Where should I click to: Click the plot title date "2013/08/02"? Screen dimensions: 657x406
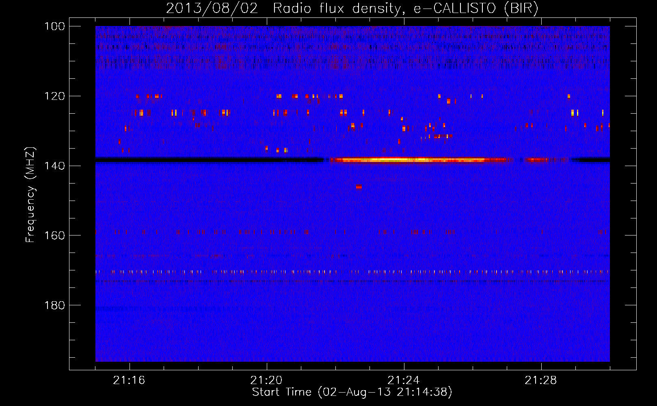tap(212, 8)
